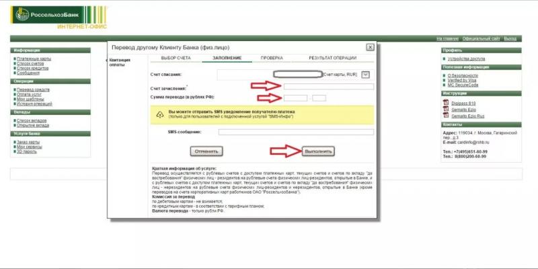Focus the Счет зачисления input field
538x269 pixels.
point(328,87)
